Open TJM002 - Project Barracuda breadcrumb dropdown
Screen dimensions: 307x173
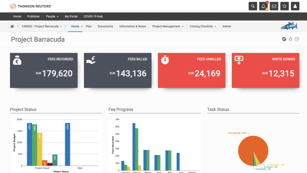pos(41,26)
